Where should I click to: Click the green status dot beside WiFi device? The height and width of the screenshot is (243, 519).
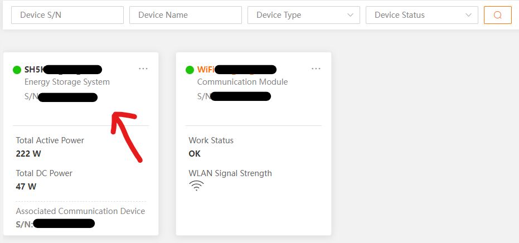(190, 70)
